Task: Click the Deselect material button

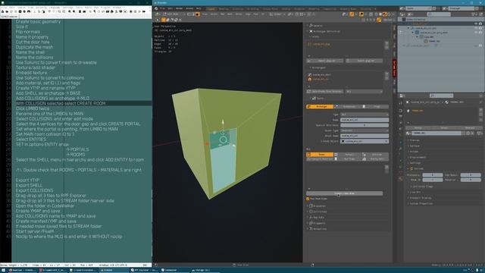Action: [x=470, y=127]
